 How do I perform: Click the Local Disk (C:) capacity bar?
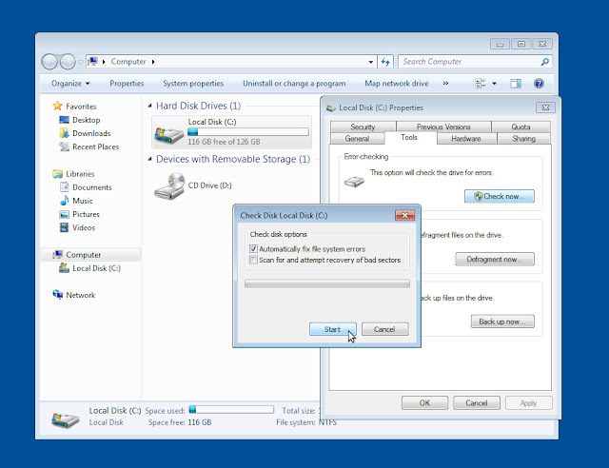coord(248,132)
